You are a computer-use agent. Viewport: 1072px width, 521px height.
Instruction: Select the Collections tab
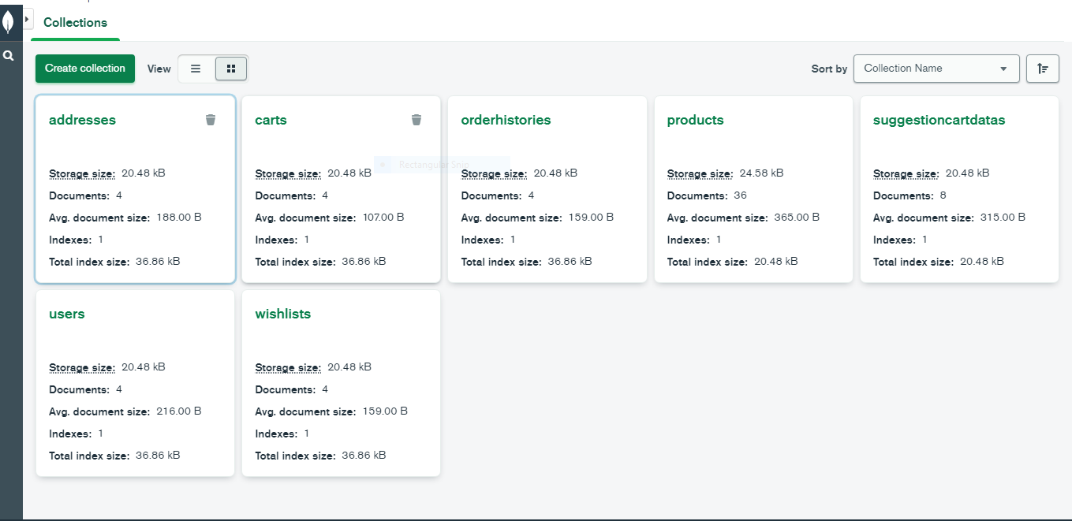click(75, 23)
